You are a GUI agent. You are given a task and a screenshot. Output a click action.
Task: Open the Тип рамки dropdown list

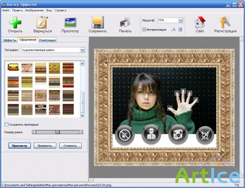(83, 50)
